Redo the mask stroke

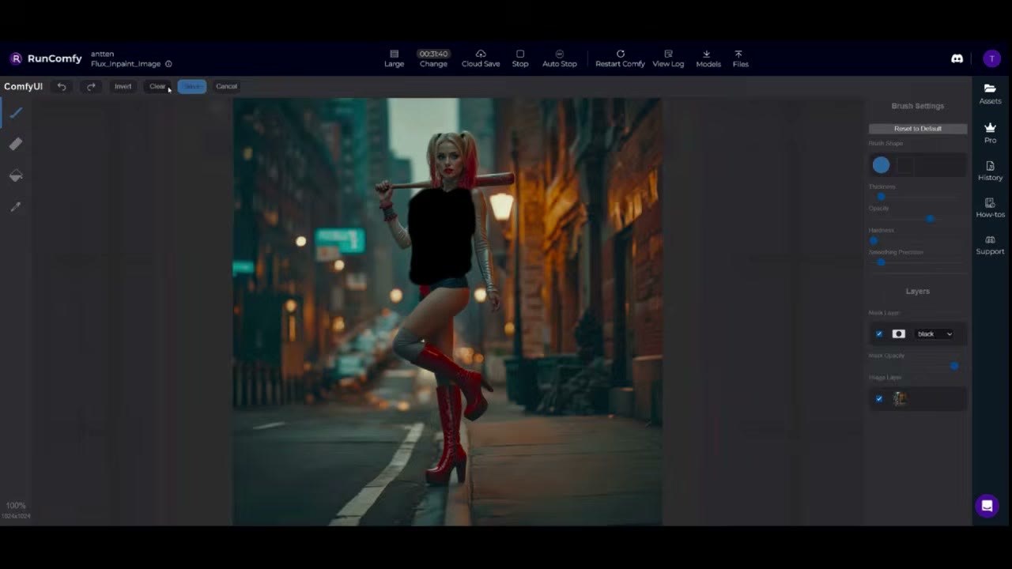[x=91, y=86]
